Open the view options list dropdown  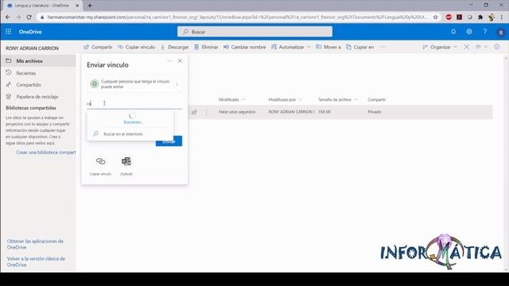tap(482, 47)
